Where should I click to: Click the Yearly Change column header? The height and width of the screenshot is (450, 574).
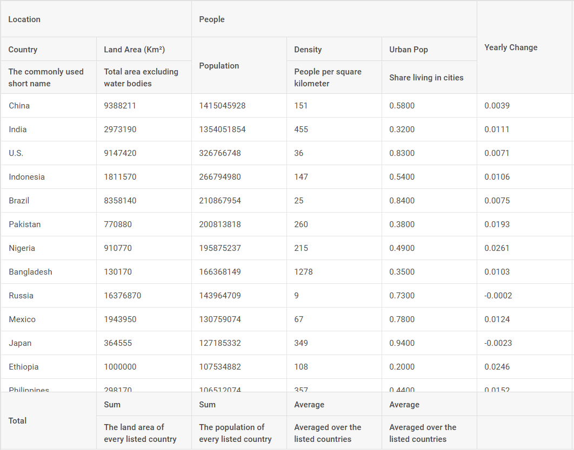click(525, 47)
